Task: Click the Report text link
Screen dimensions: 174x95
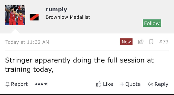Action: tap(19, 84)
